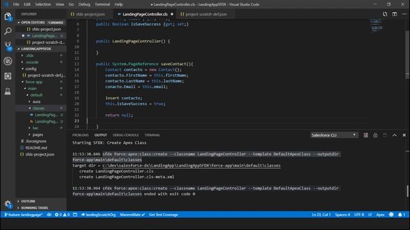Image resolution: width=410 pixels, height=230 pixels.
Task: Open Source Control view in activity bar
Action: pyautogui.click(x=8, y=46)
